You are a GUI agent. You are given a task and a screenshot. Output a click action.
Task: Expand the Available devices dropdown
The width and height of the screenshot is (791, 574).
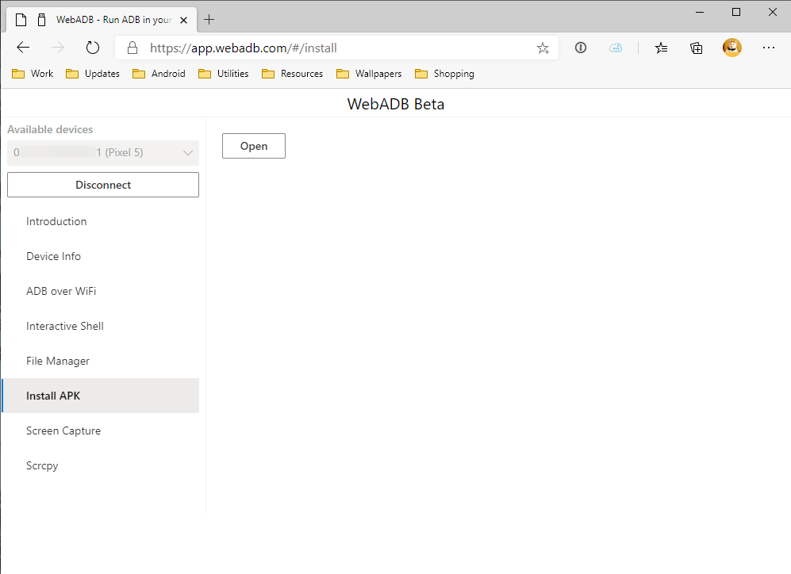click(103, 153)
